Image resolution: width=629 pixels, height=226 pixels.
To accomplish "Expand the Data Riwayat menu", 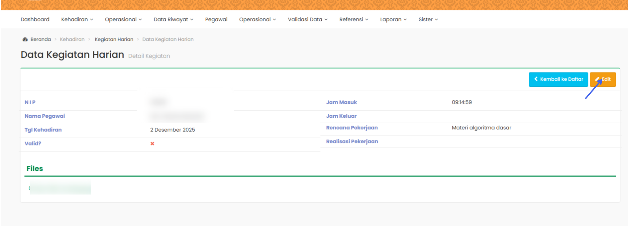I will [173, 19].
